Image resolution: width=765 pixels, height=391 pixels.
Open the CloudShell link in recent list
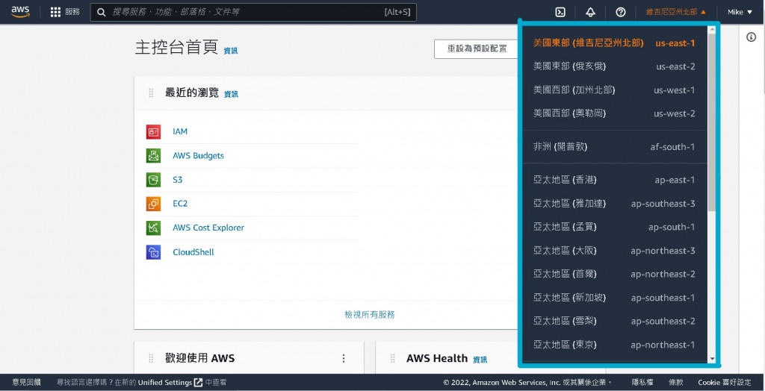(x=193, y=252)
